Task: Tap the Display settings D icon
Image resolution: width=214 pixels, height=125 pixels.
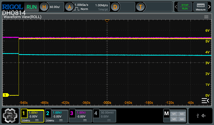Action: coord(115,6)
